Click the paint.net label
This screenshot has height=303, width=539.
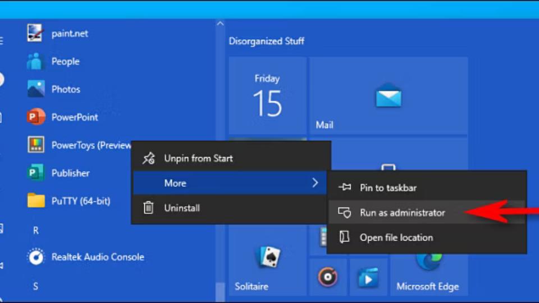click(x=70, y=33)
